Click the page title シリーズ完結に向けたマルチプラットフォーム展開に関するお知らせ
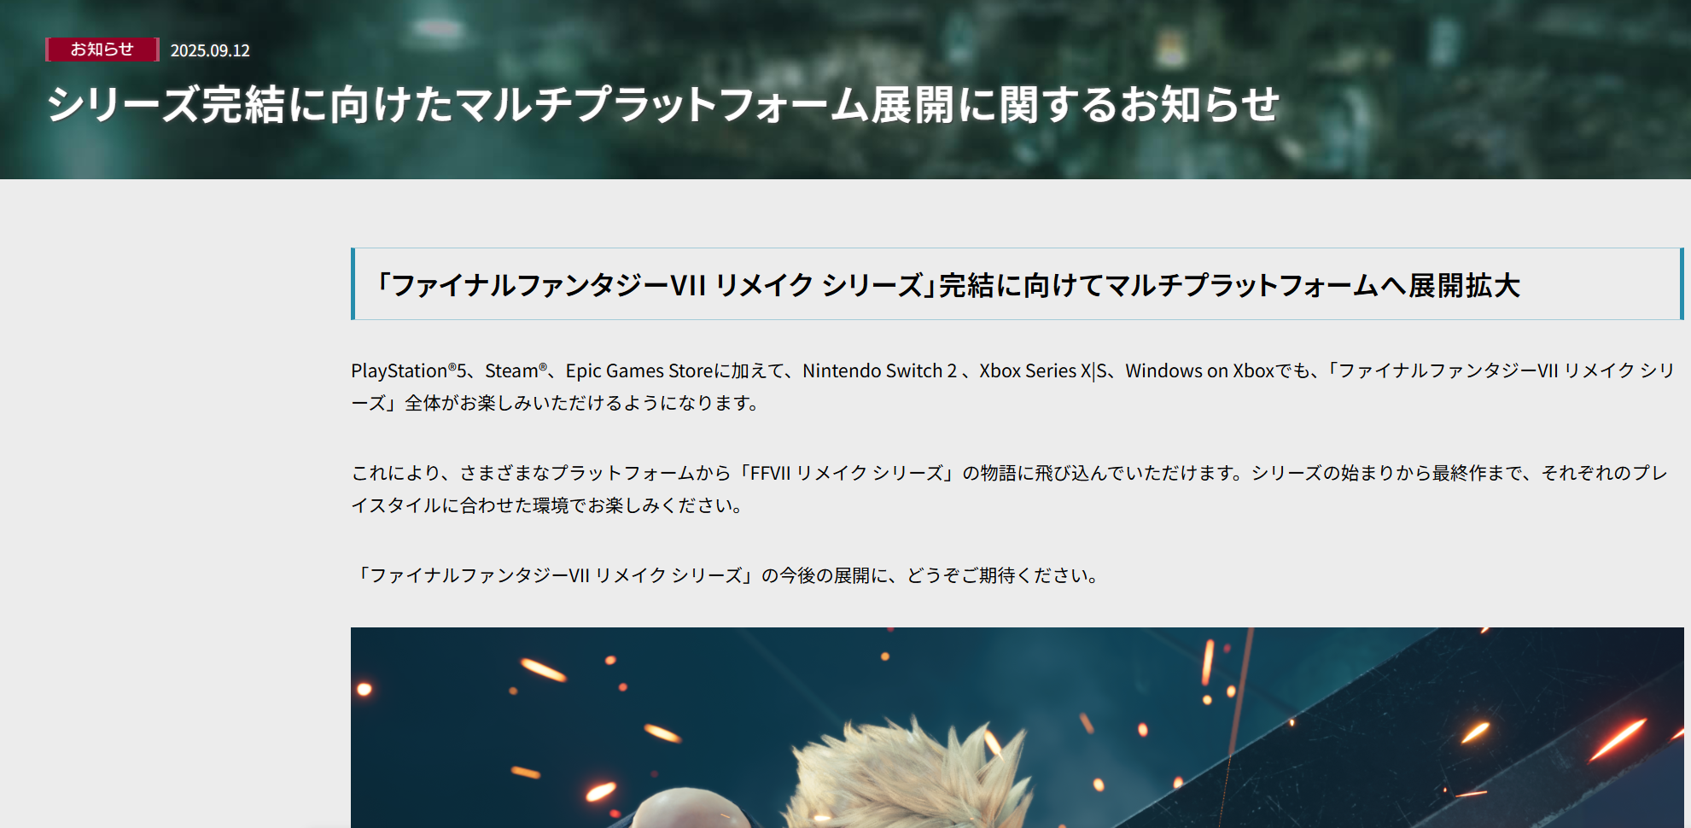The width and height of the screenshot is (1691, 828). tap(663, 104)
